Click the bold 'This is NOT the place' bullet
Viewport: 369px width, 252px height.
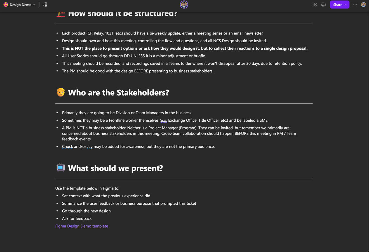point(184,48)
